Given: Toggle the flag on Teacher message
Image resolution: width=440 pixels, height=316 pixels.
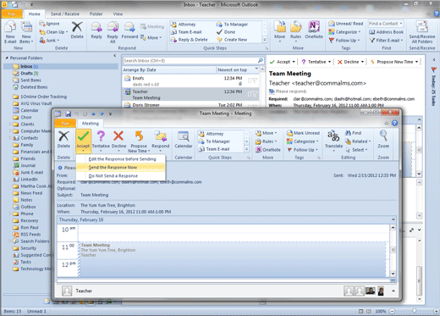Looking at the screenshot, I should [x=255, y=93].
